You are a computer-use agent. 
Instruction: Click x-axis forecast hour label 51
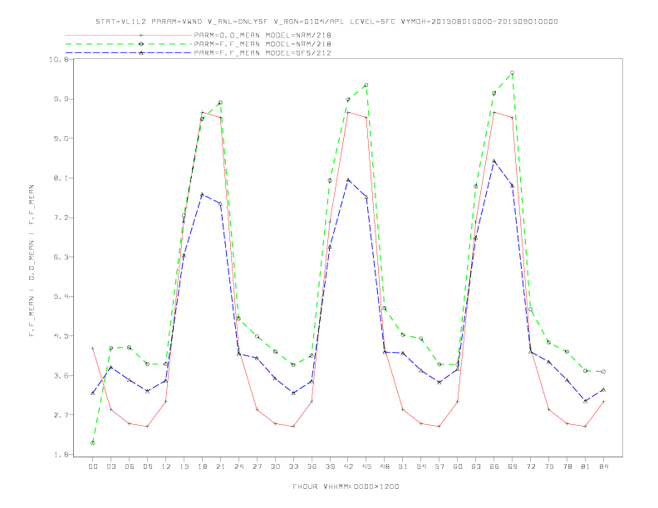point(403,466)
